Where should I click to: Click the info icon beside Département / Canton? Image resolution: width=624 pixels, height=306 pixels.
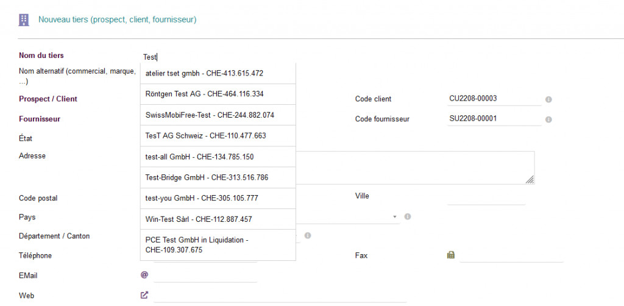pos(308,235)
